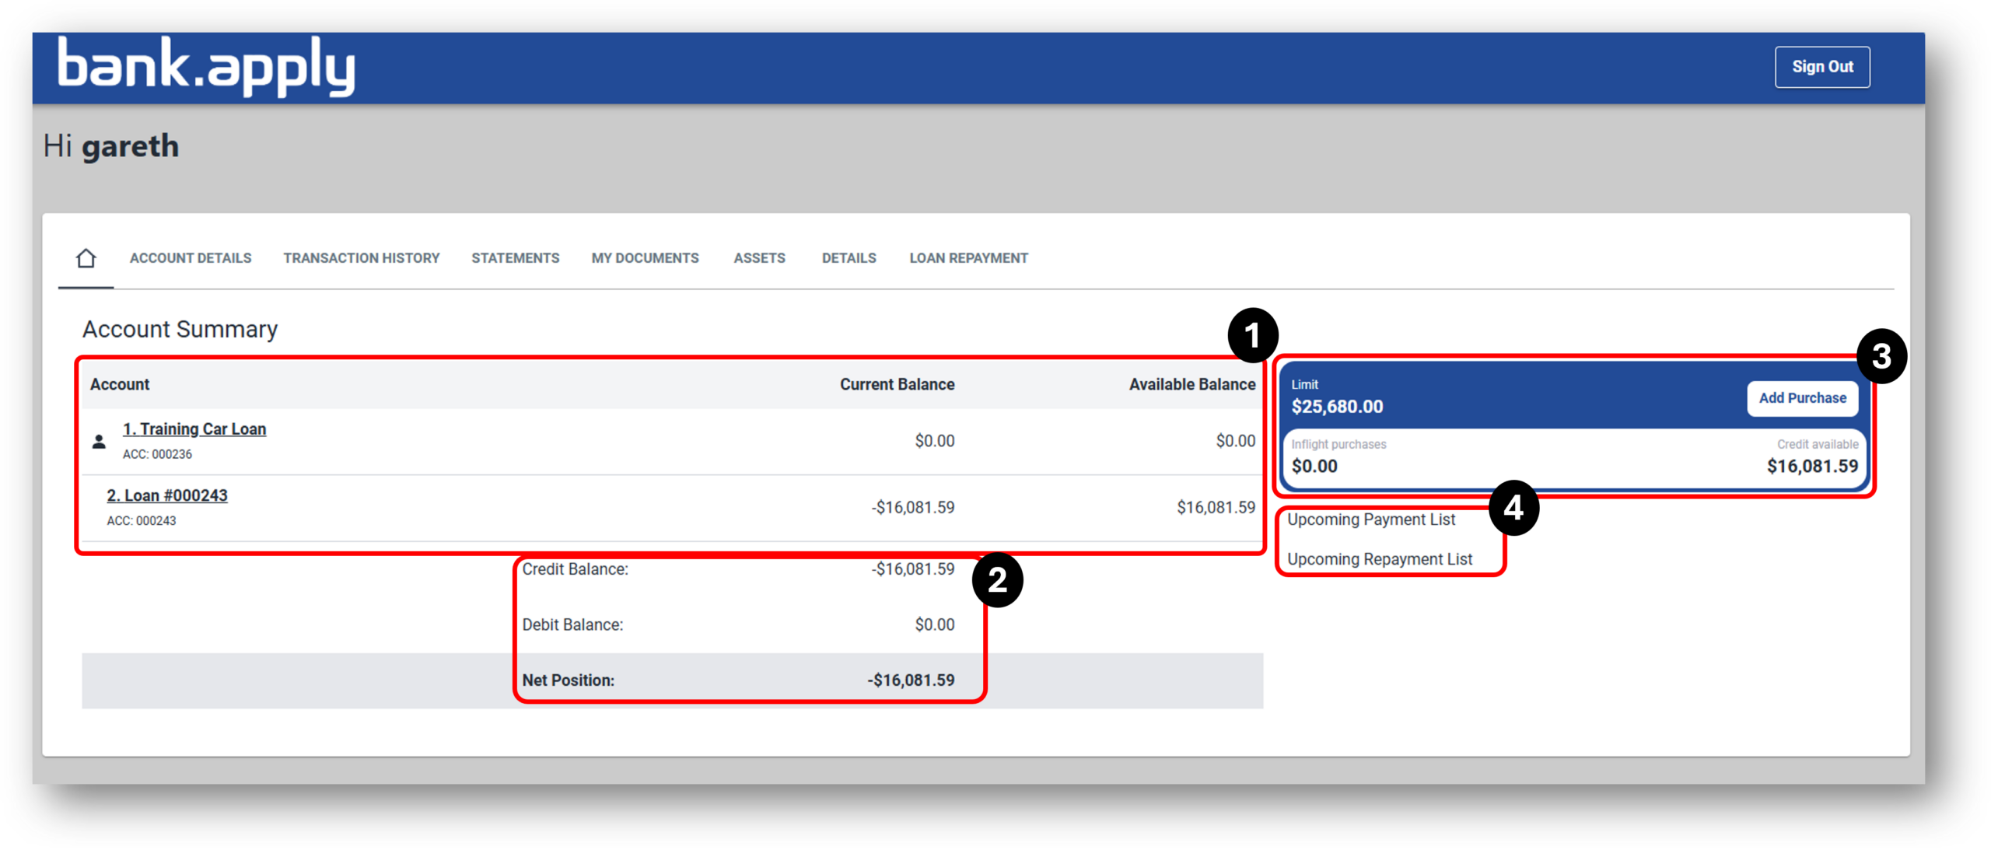
Task: View the Upcoming Repayment List
Action: [x=1380, y=558]
